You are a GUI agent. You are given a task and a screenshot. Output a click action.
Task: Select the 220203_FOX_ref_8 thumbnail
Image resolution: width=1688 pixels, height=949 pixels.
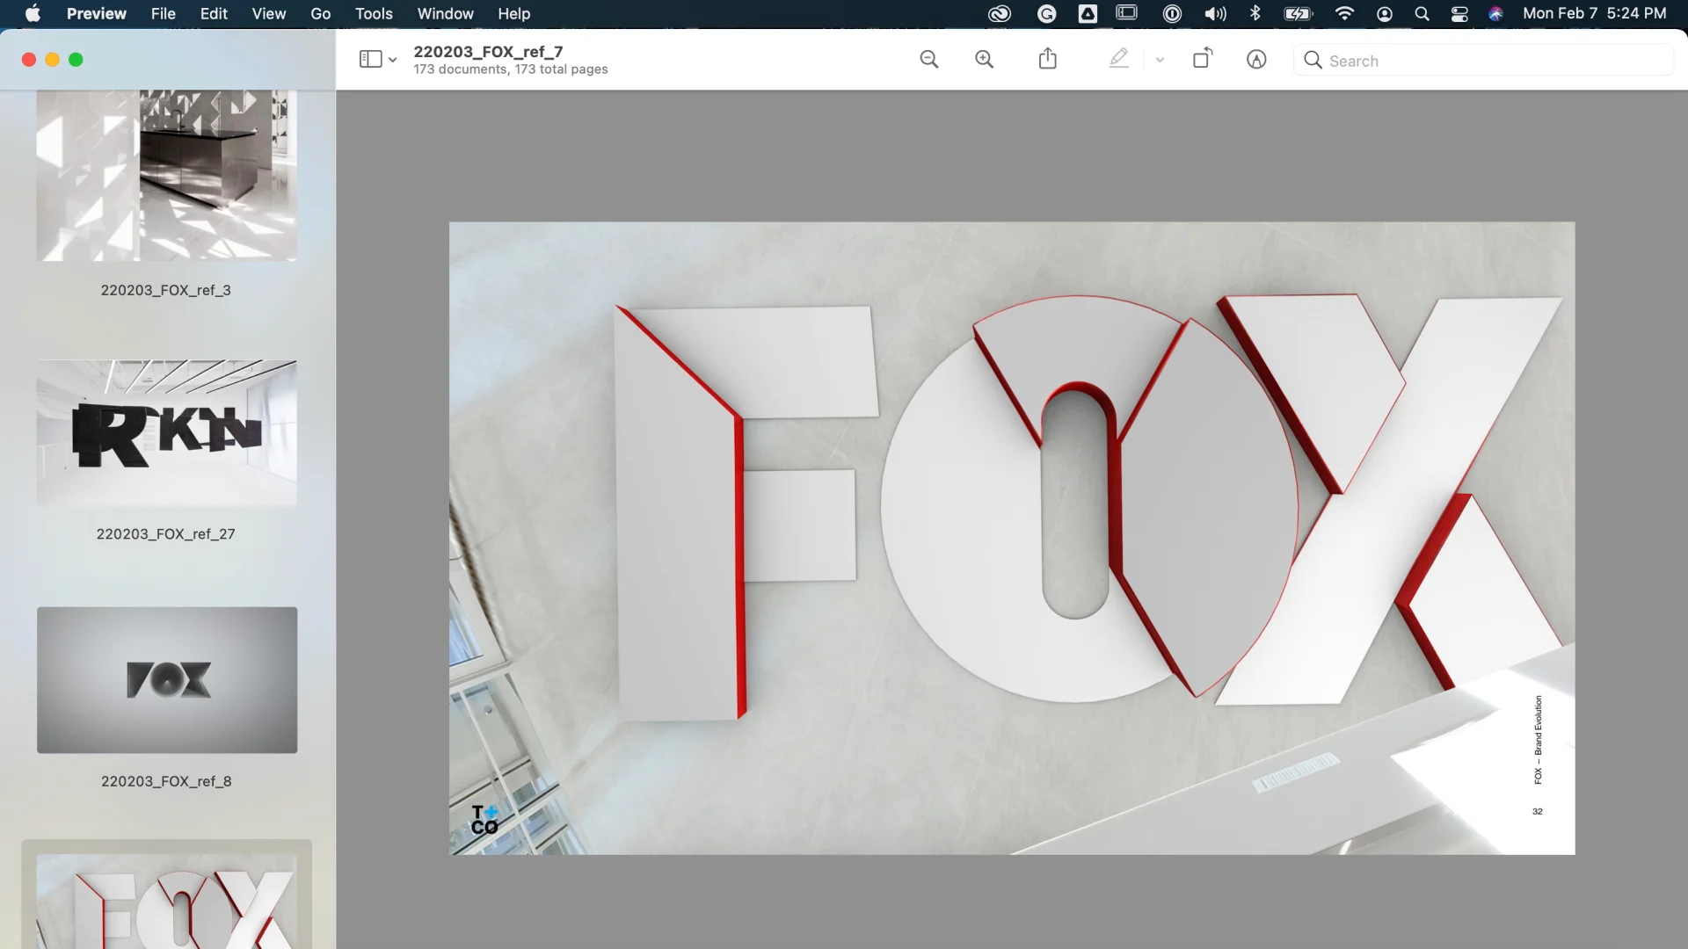pyautogui.click(x=166, y=679)
